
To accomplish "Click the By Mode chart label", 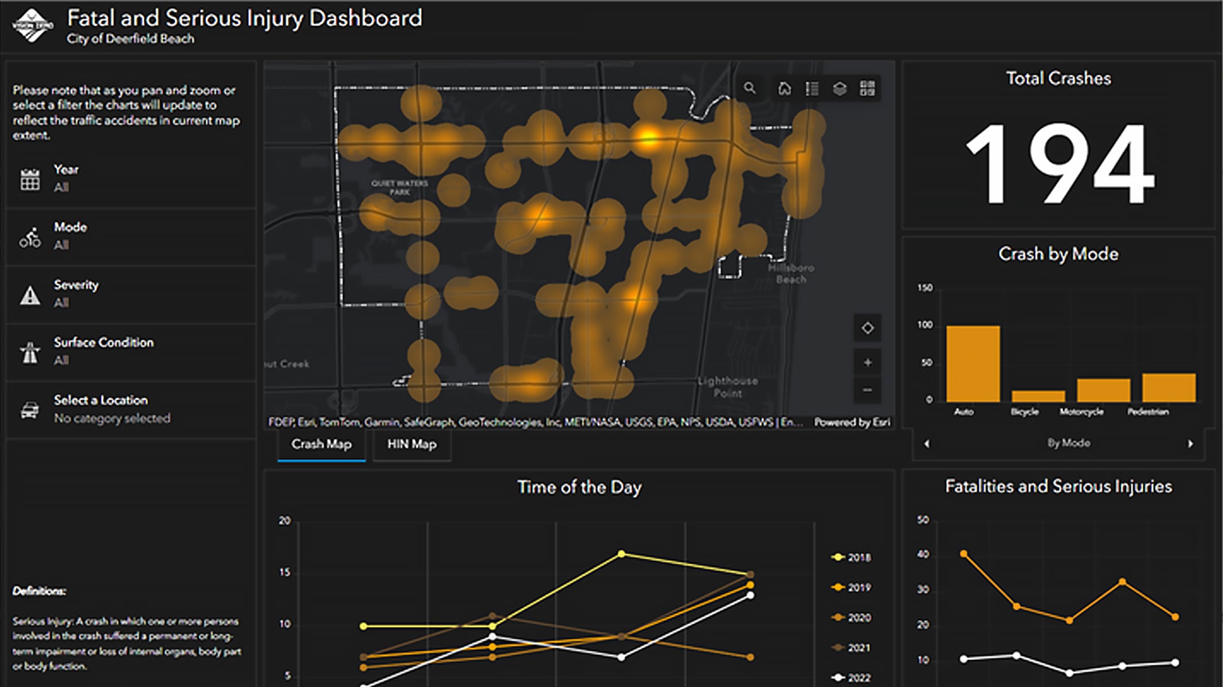I will click(1069, 443).
